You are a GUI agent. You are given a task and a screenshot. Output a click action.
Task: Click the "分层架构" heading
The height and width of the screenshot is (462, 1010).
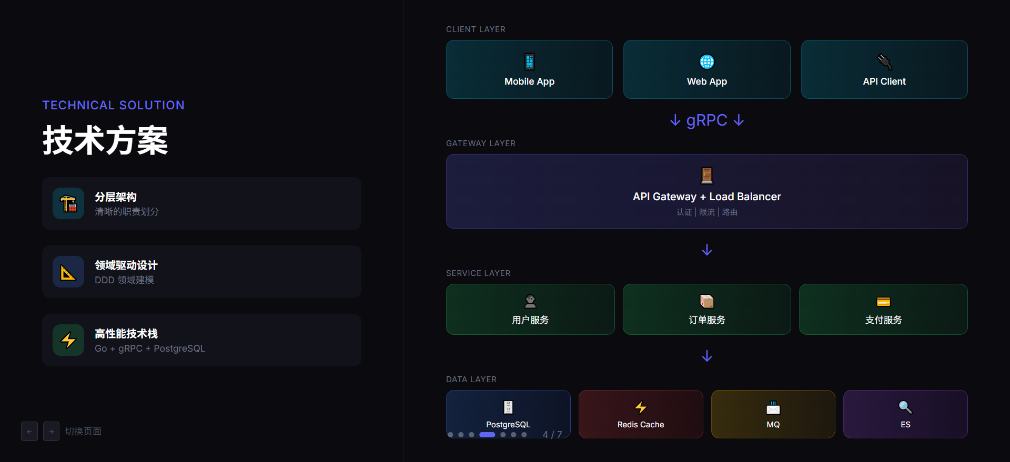pyautogui.click(x=116, y=197)
